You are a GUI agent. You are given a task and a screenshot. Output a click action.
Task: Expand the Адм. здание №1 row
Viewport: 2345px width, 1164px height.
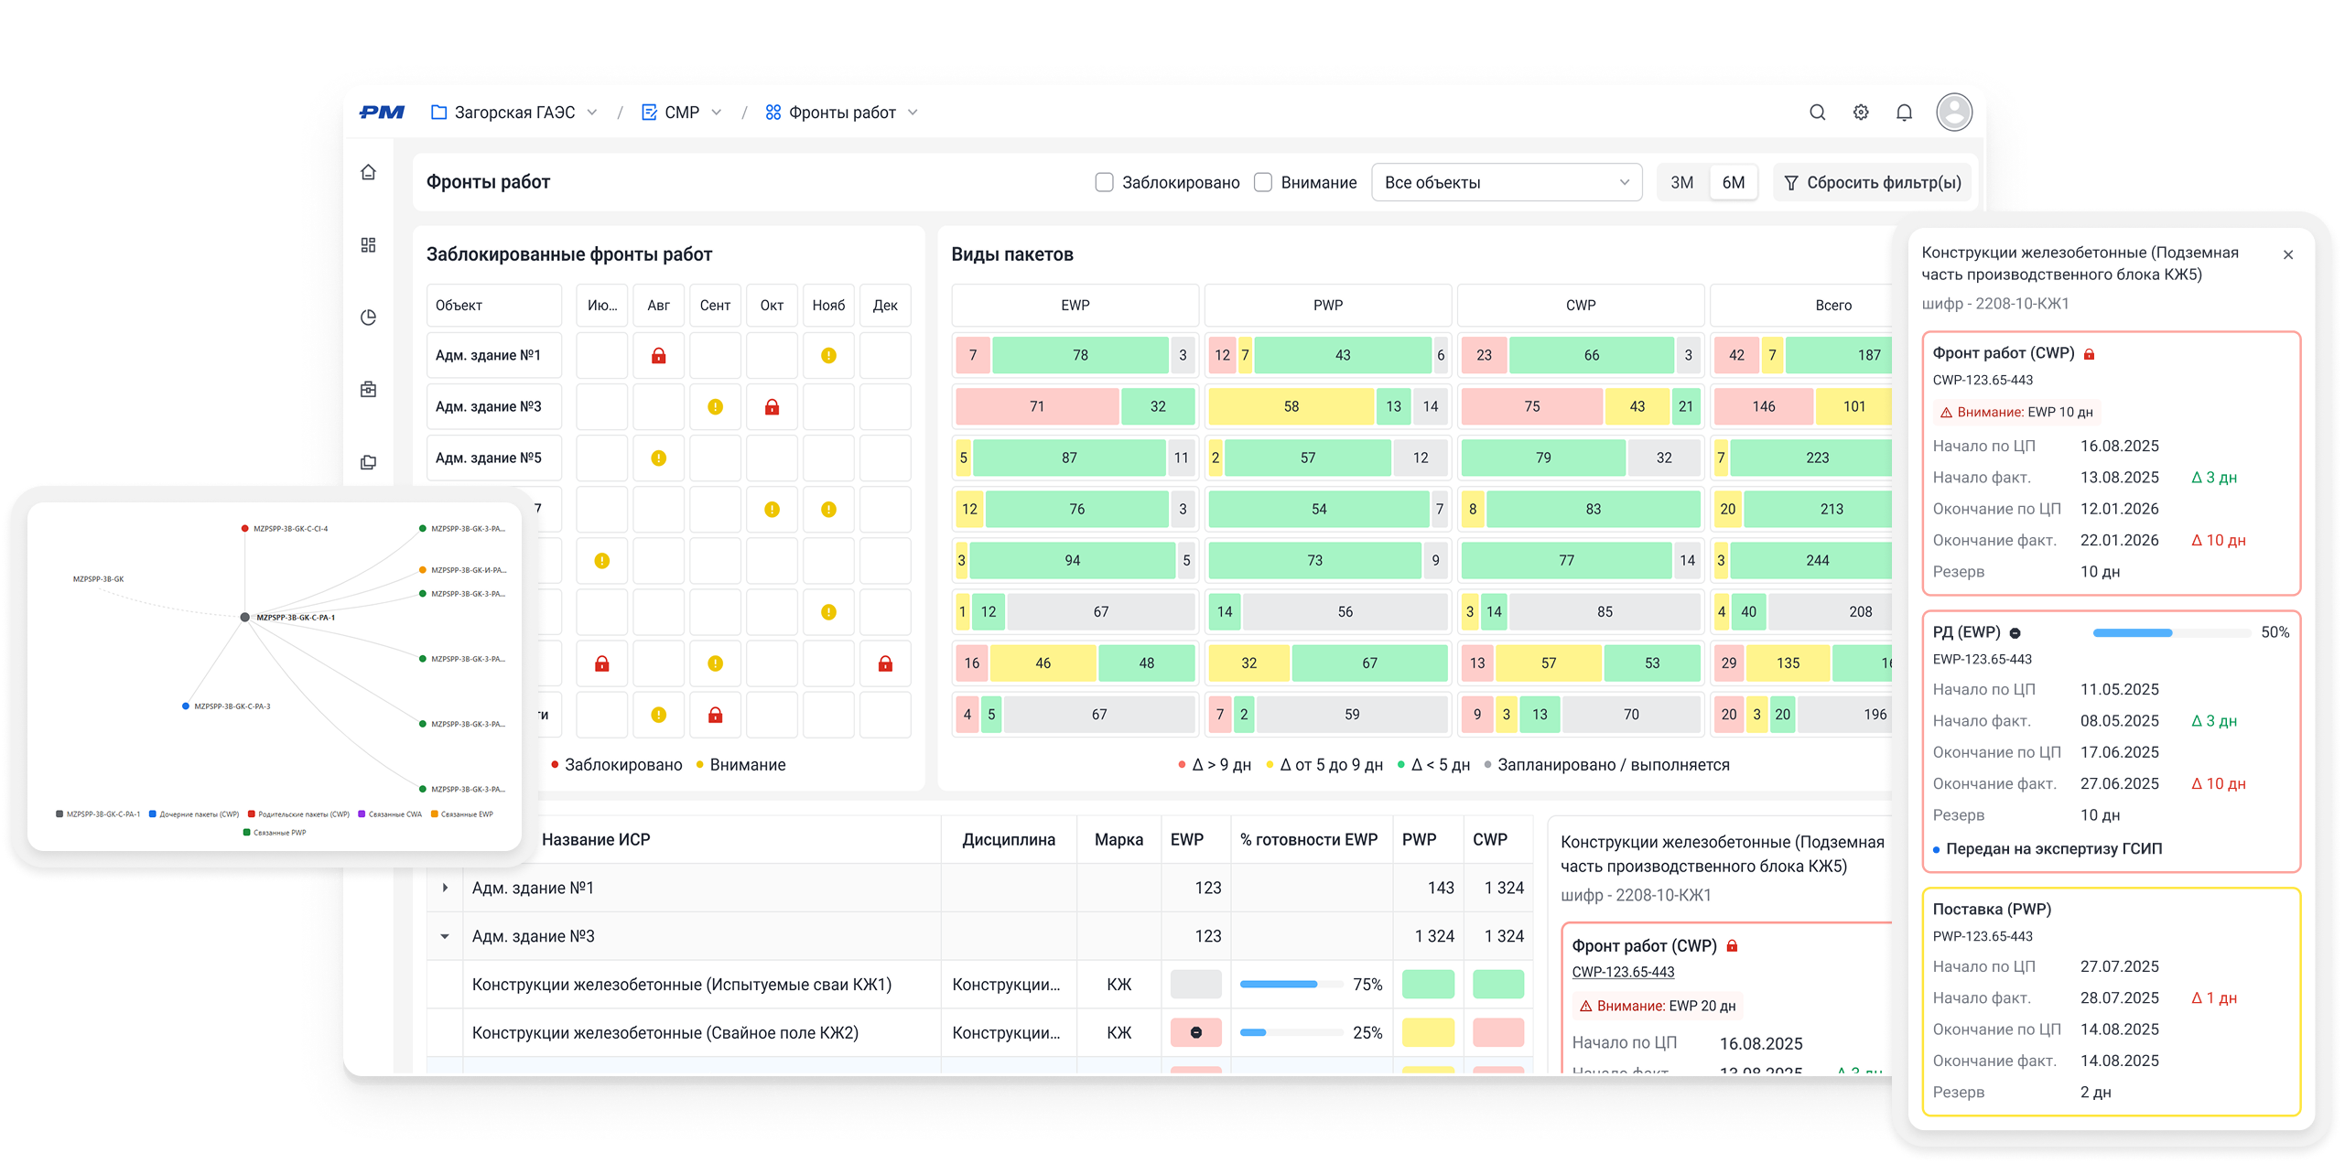point(445,888)
